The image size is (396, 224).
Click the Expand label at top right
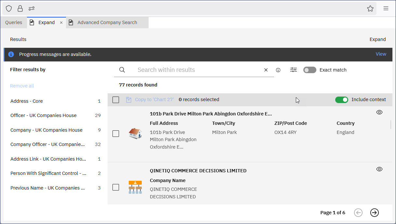378,39
